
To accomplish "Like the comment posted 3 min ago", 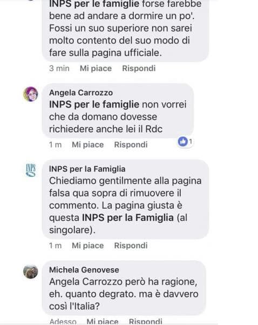I will [x=96, y=68].
